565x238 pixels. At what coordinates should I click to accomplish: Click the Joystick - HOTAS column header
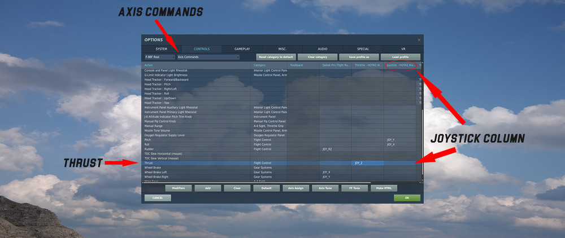(401, 65)
